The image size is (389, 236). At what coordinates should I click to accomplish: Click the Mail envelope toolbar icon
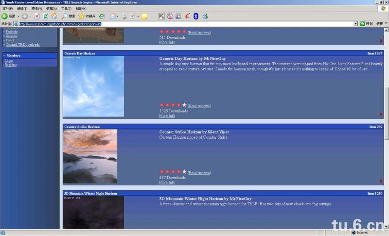[x=113, y=16]
